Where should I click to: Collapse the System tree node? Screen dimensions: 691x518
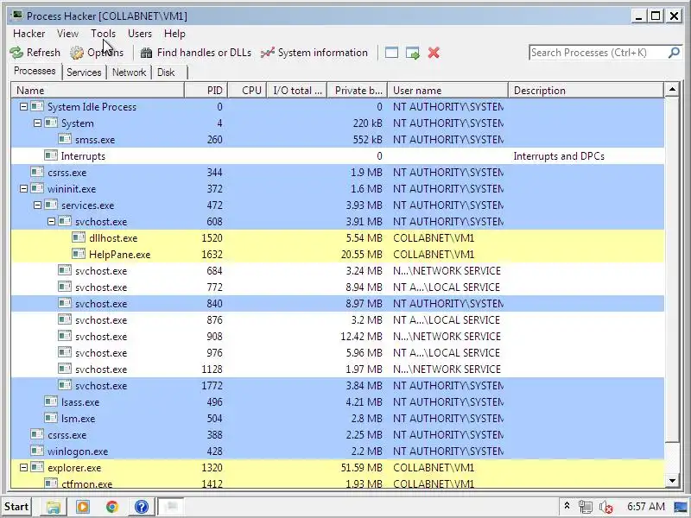[x=37, y=123]
